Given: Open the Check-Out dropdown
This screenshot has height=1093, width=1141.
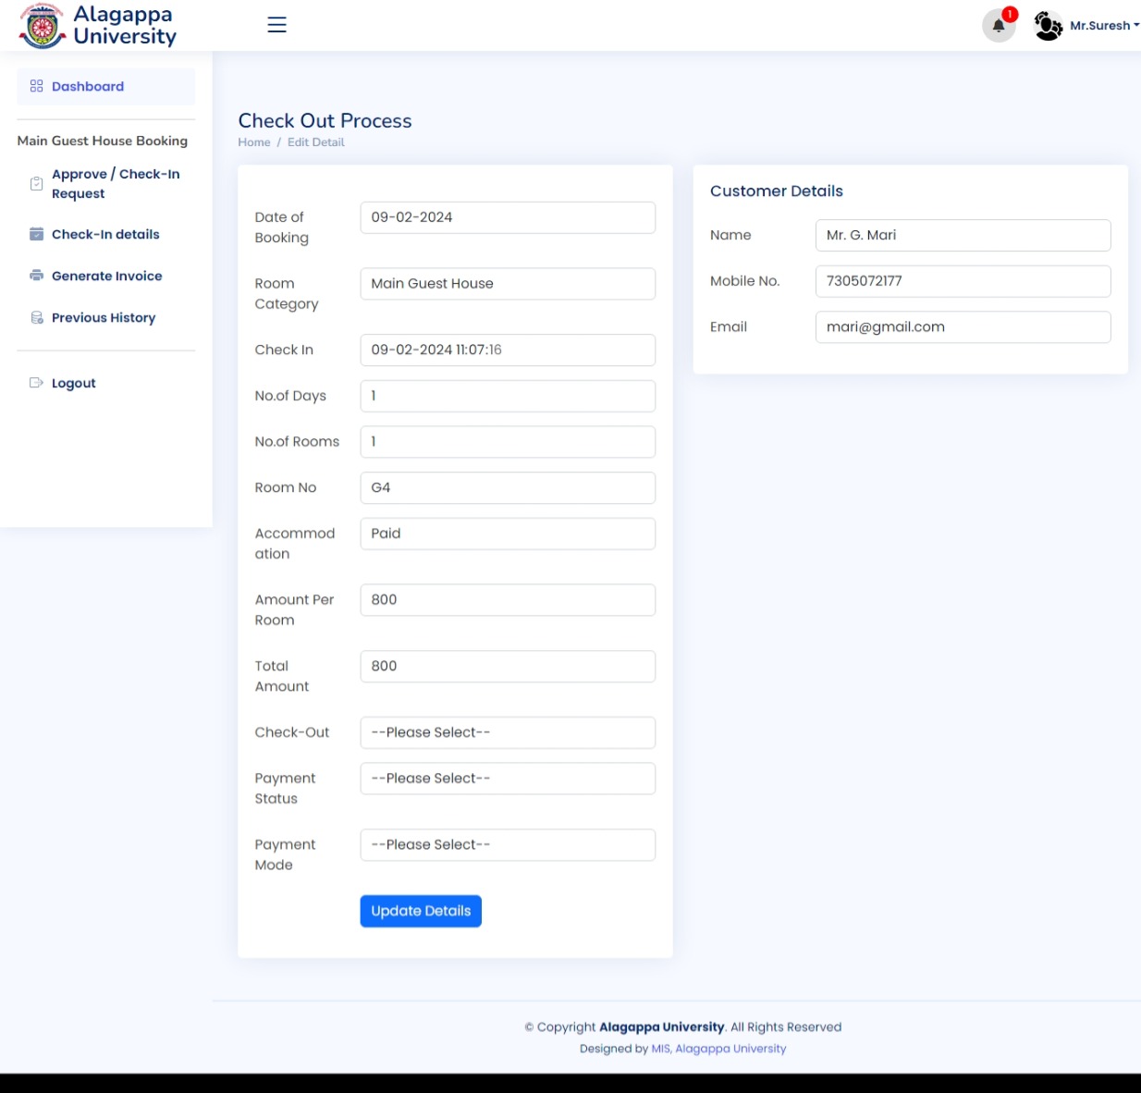Looking at the screenshot, I should [507, 732].
